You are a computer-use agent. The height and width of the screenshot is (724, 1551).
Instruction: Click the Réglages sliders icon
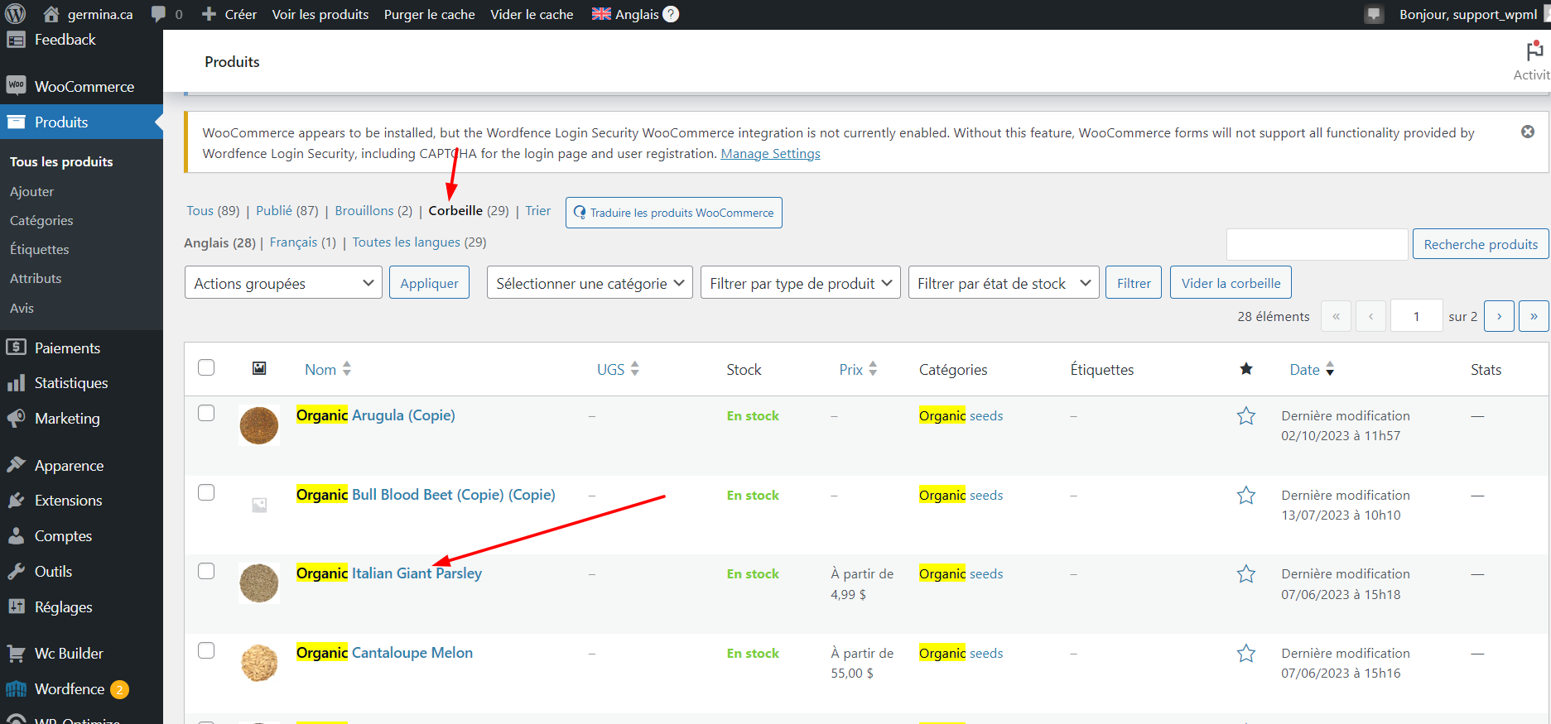16,607
